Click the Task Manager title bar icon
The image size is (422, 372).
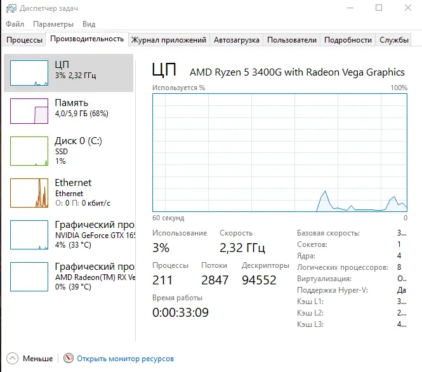pyautogui.click(x=11, y=8)
